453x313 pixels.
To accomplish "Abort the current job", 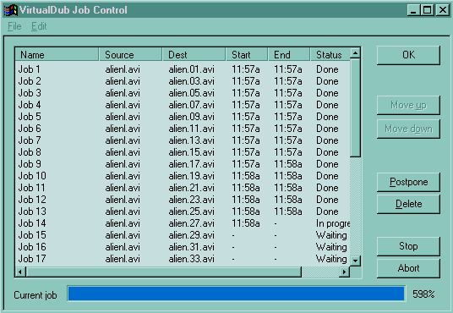I will tap(408, 268).
